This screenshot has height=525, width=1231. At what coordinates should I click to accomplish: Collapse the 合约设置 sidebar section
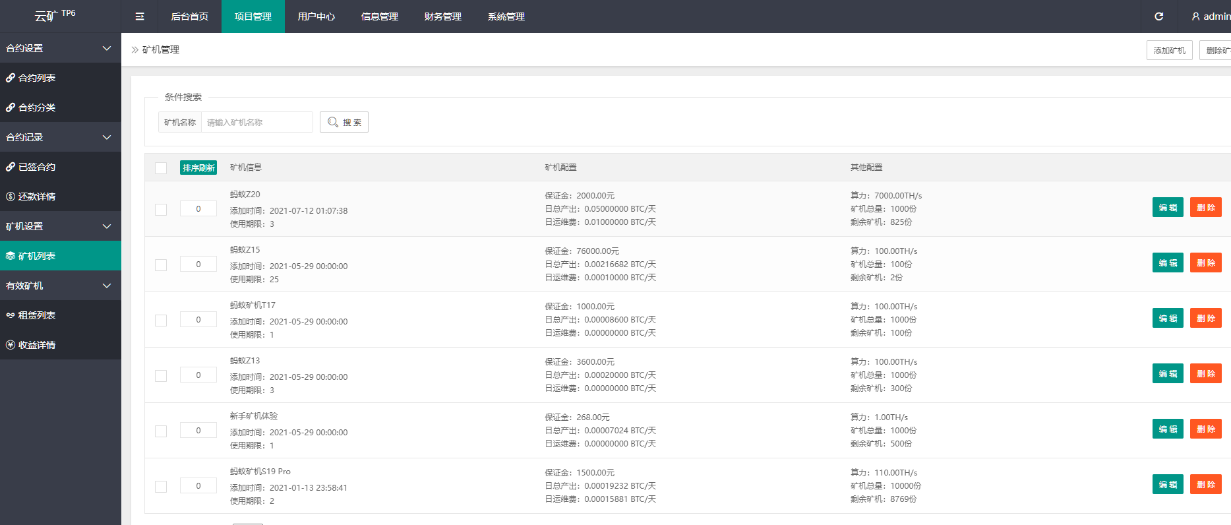click(x=106, y=48)
